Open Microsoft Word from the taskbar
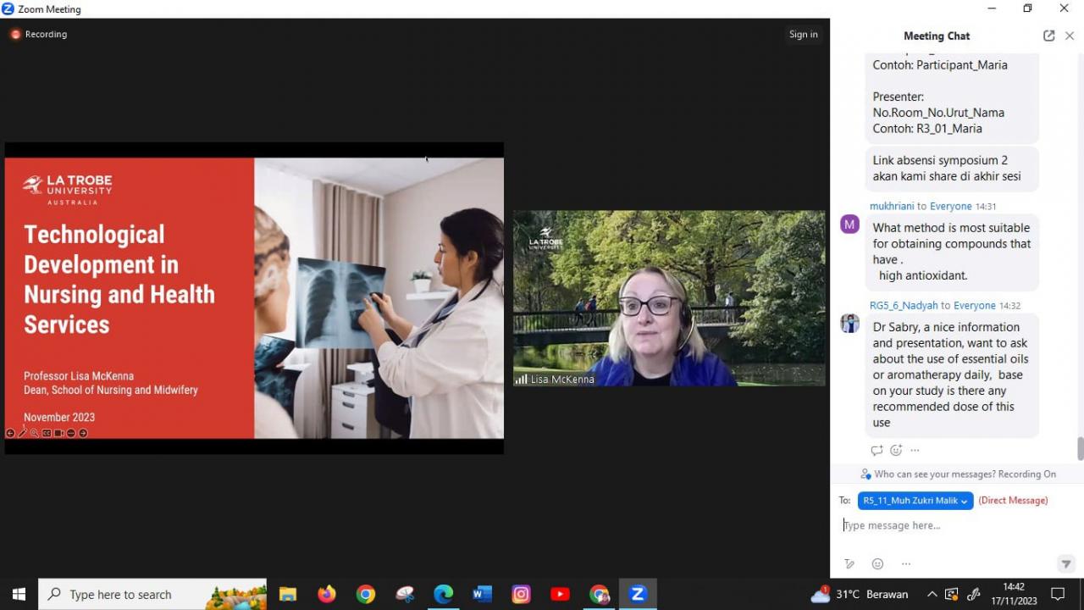This screenshot has height=610, width=1084. pos(482,594)
